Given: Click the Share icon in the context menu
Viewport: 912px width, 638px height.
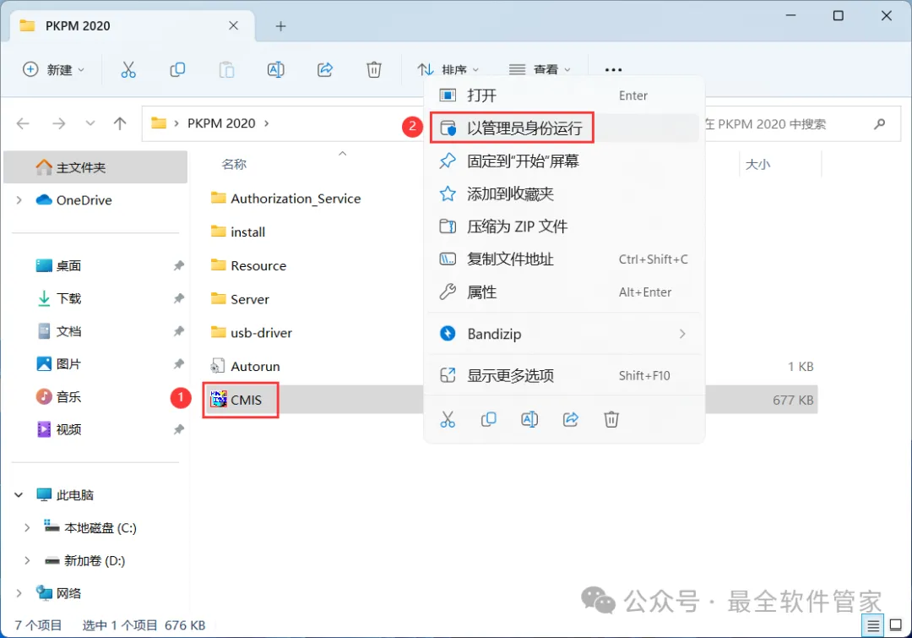Looking at the screenshot, I should 571,419.
